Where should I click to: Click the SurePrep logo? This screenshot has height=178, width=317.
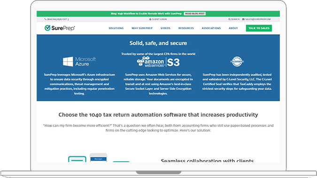coord(60,28)
